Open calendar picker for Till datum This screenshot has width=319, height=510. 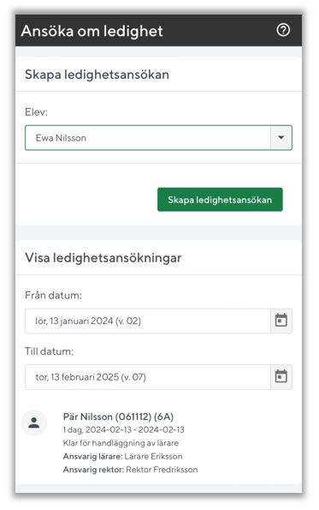(x=281, y=377)
